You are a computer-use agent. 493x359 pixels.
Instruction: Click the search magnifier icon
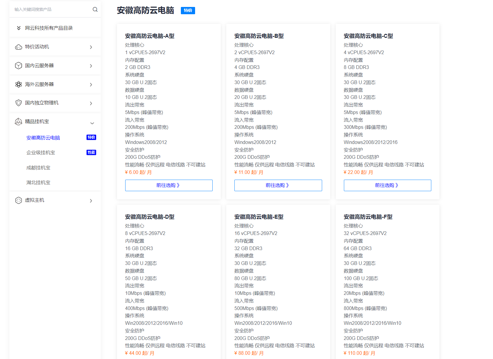[95, 9]
